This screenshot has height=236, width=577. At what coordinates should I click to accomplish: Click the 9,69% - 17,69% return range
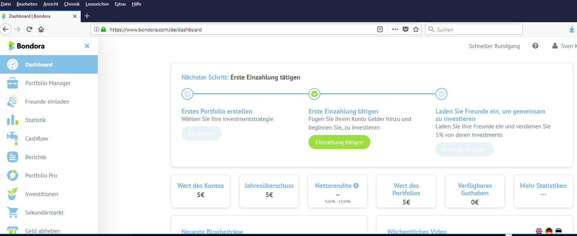click(x=338, y=202)
